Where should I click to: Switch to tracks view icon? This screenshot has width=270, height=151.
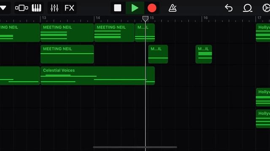click(x=22, y=8)
